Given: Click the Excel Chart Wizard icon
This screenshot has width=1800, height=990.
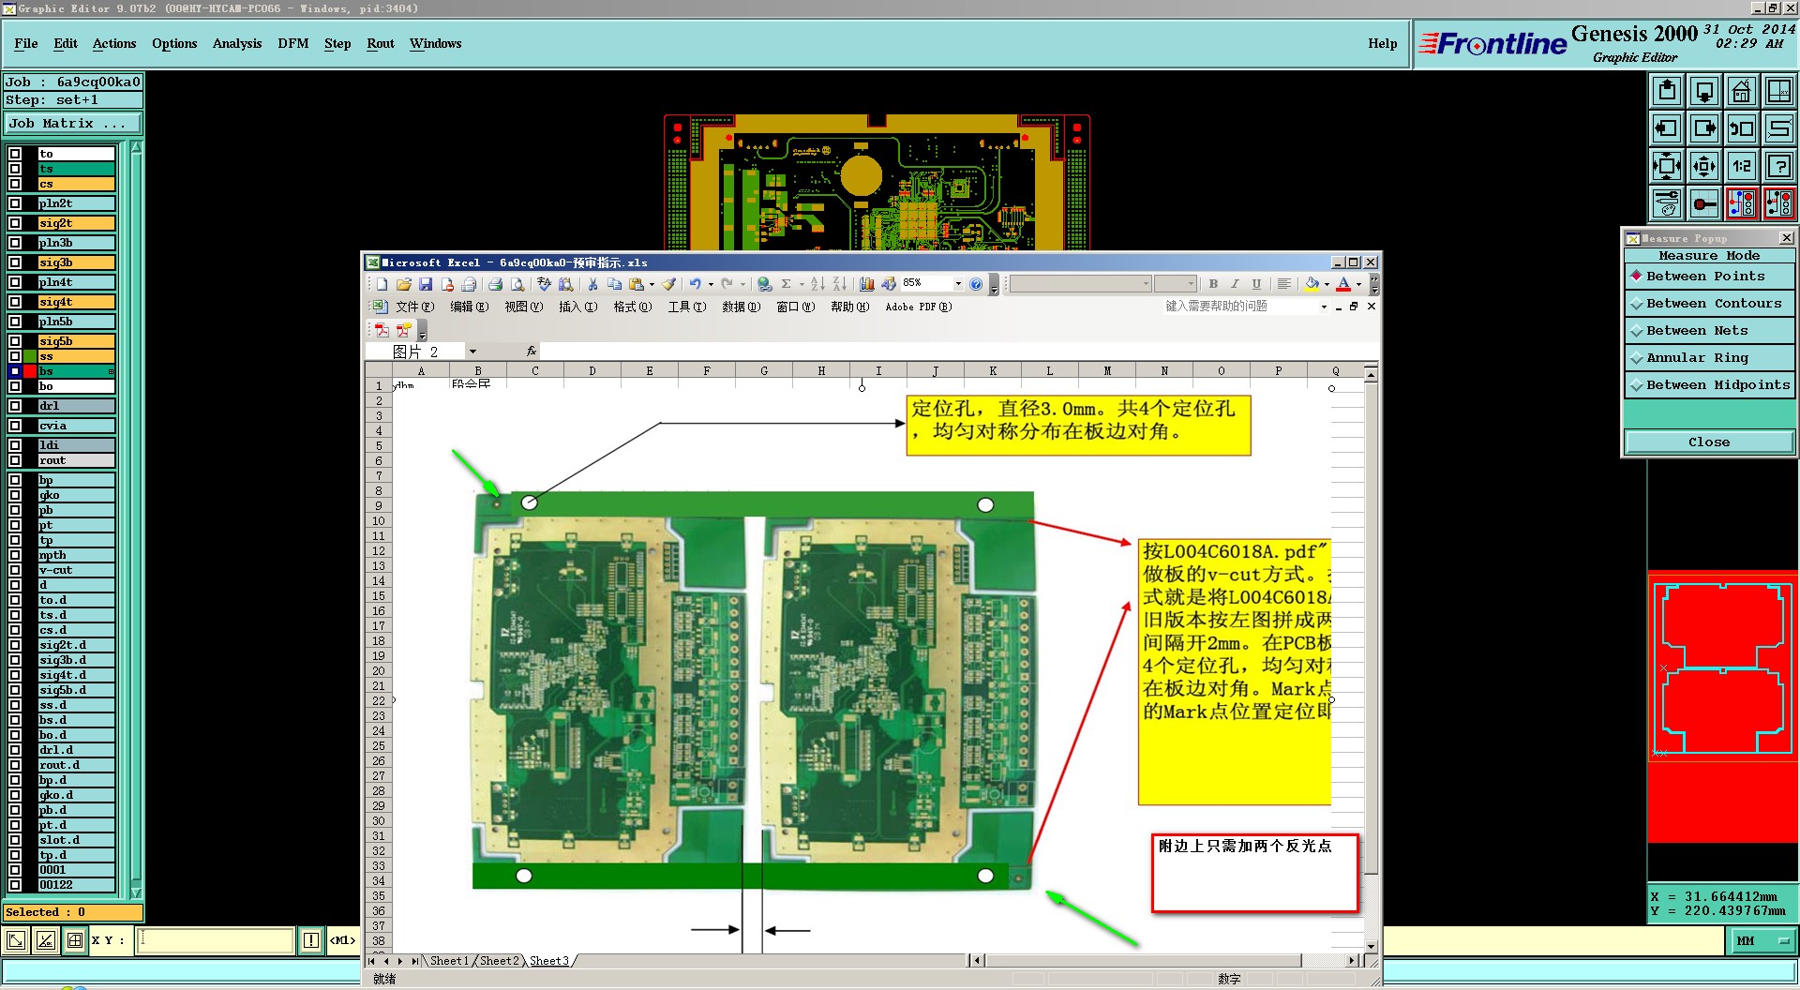Looking at the screenshot, I should coord(866,284).
